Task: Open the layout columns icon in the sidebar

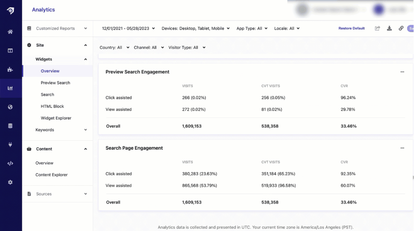Action: coord(10,51)
